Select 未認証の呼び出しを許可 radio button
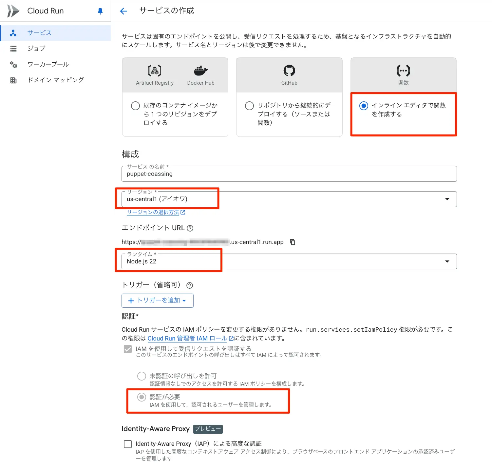 tap(142, 376)
